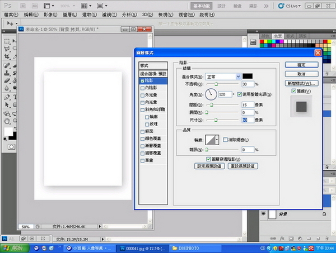This screenshot has height=253, width=336.
Task: Select the Rectangular Marquee tool
Action: tap(7, 41)
